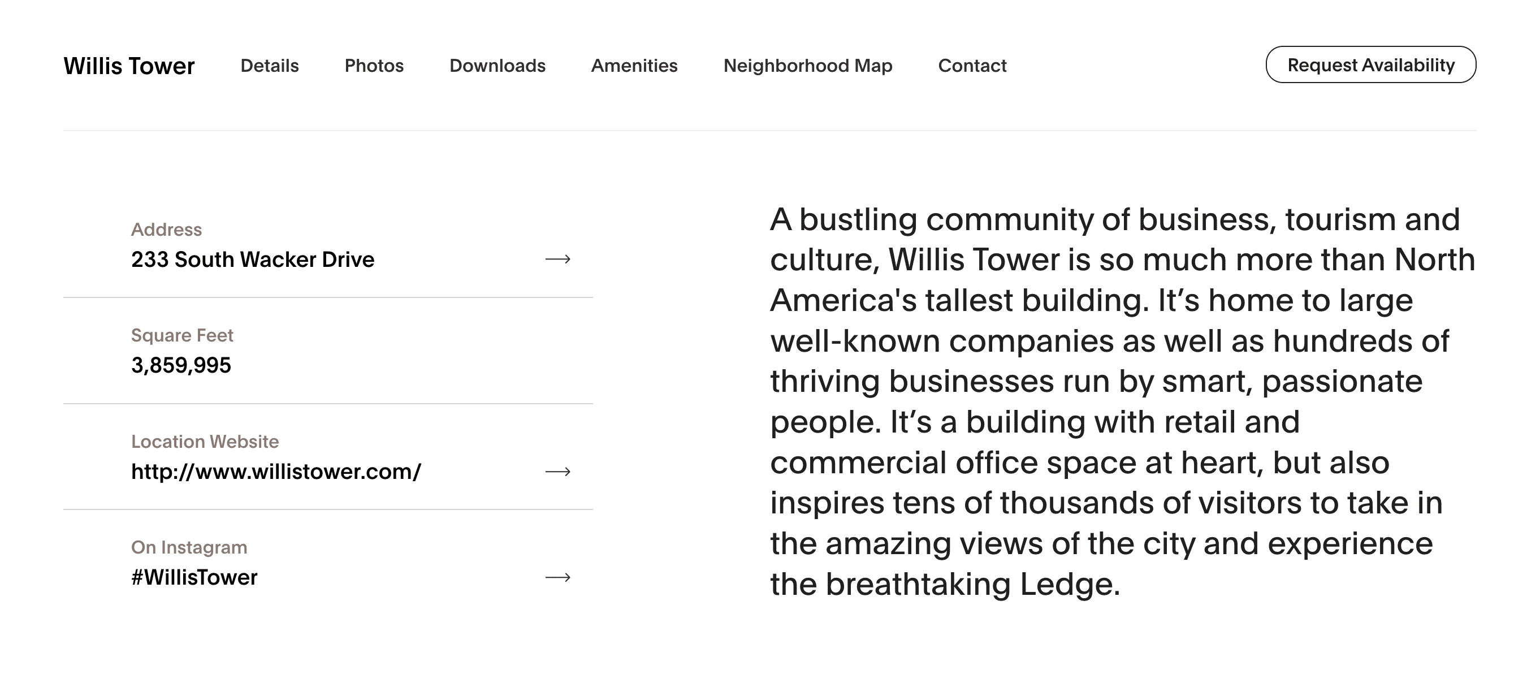Open the #WillisTower Instagram hashtag link
This screenshot has height=700, width=1540.
point(194,577)
